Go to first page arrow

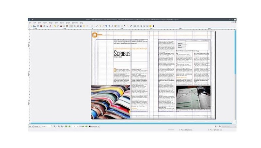(x=66, y=127)
